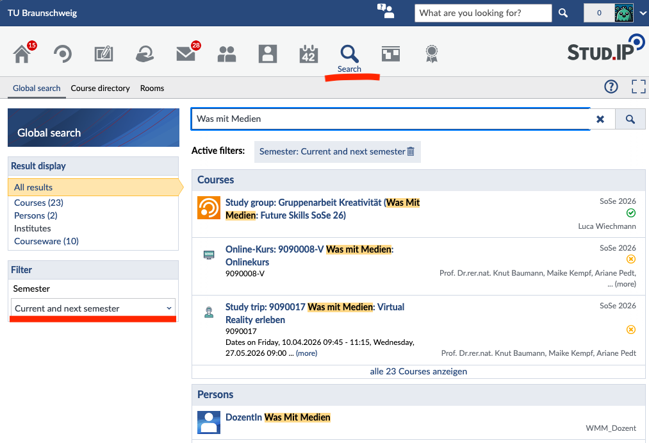Open the Messages envelope icon
This screenshot has width=649, height=443.
pos(186,54)
